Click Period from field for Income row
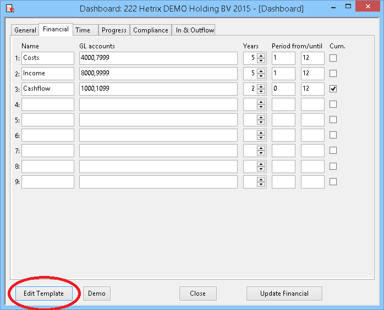The width and height of the screenshot is (384, 310). click(283, 74)
